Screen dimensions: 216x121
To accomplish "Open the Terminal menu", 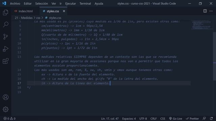I will 85,4.
